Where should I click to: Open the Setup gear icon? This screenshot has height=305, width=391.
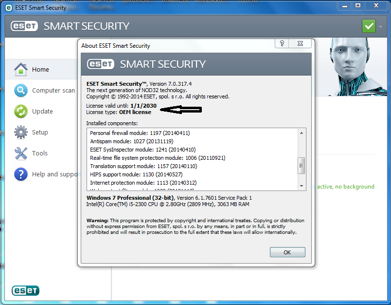21,132
